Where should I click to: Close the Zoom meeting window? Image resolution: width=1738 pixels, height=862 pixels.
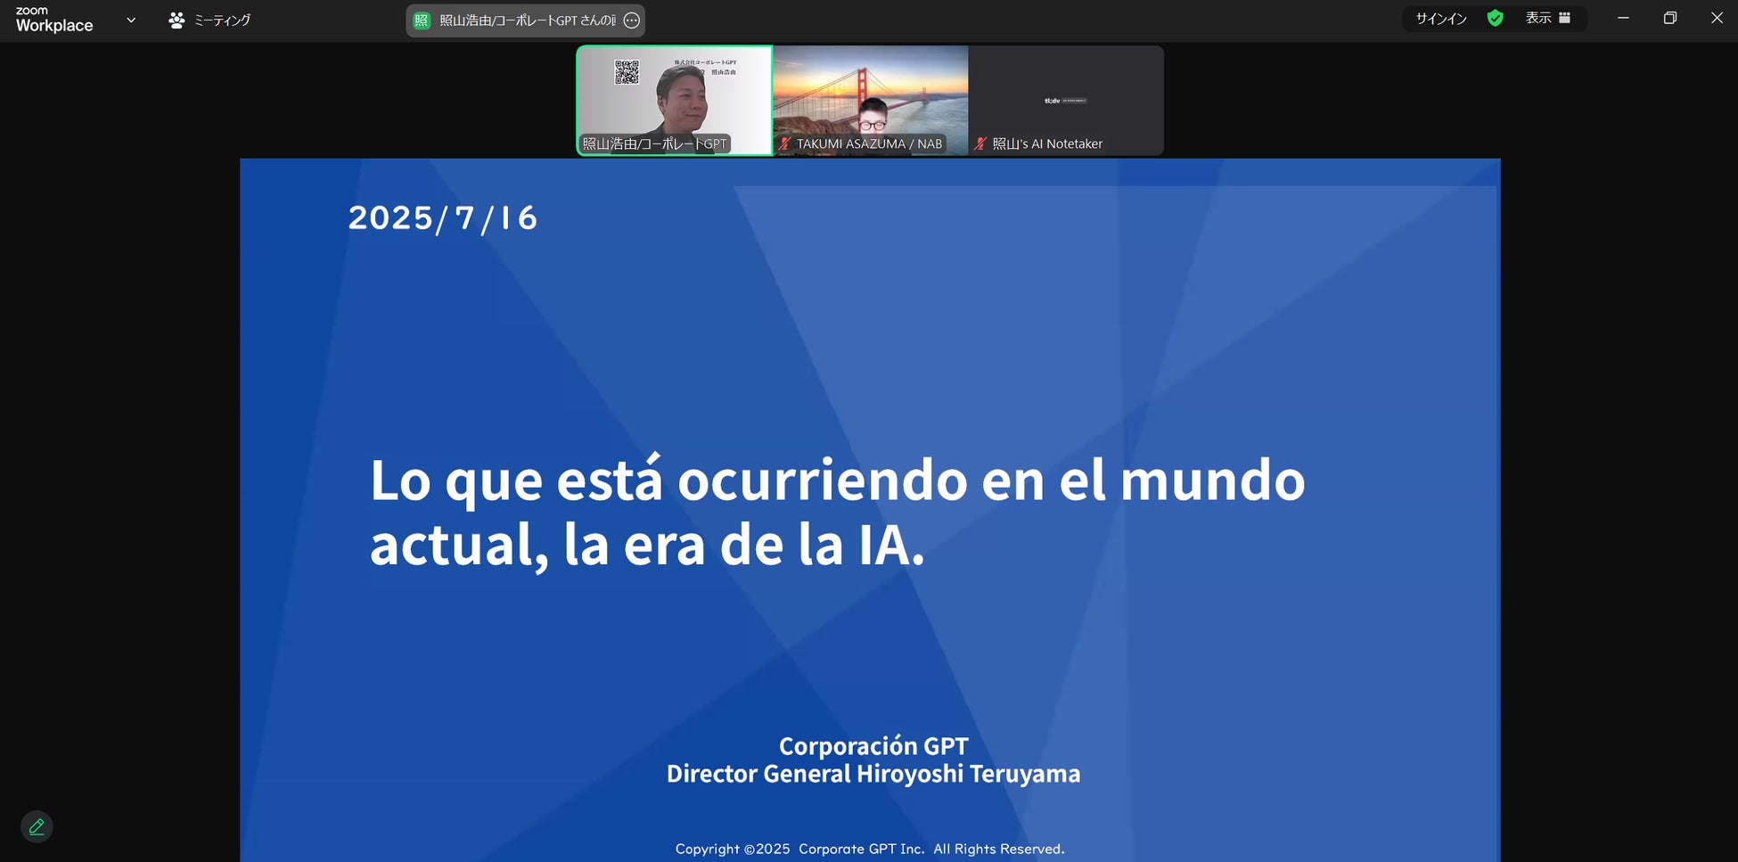[1717, 19]
